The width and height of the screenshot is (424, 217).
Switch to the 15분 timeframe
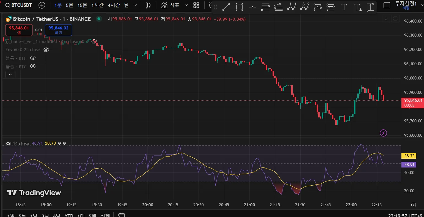[x=82, y=5]
